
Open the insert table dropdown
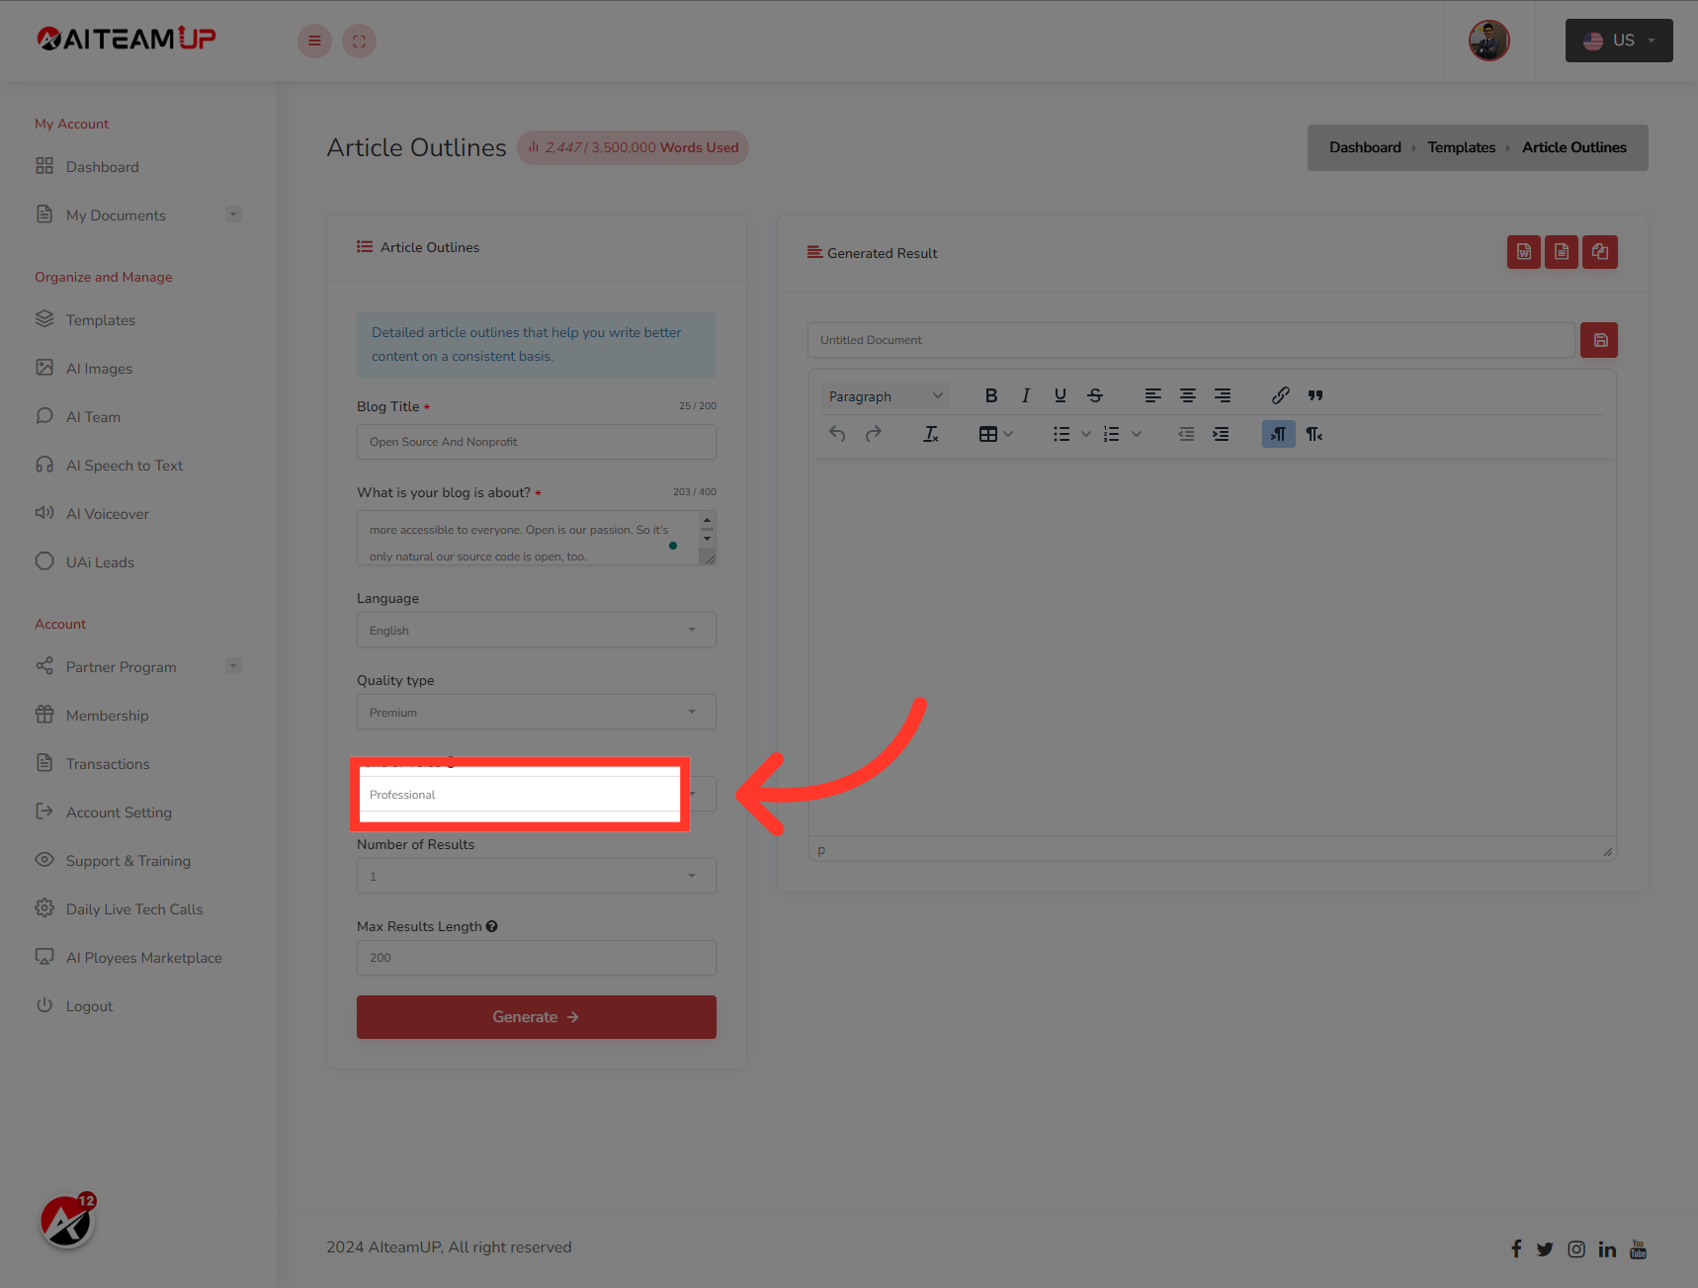[x=995, y=434]
